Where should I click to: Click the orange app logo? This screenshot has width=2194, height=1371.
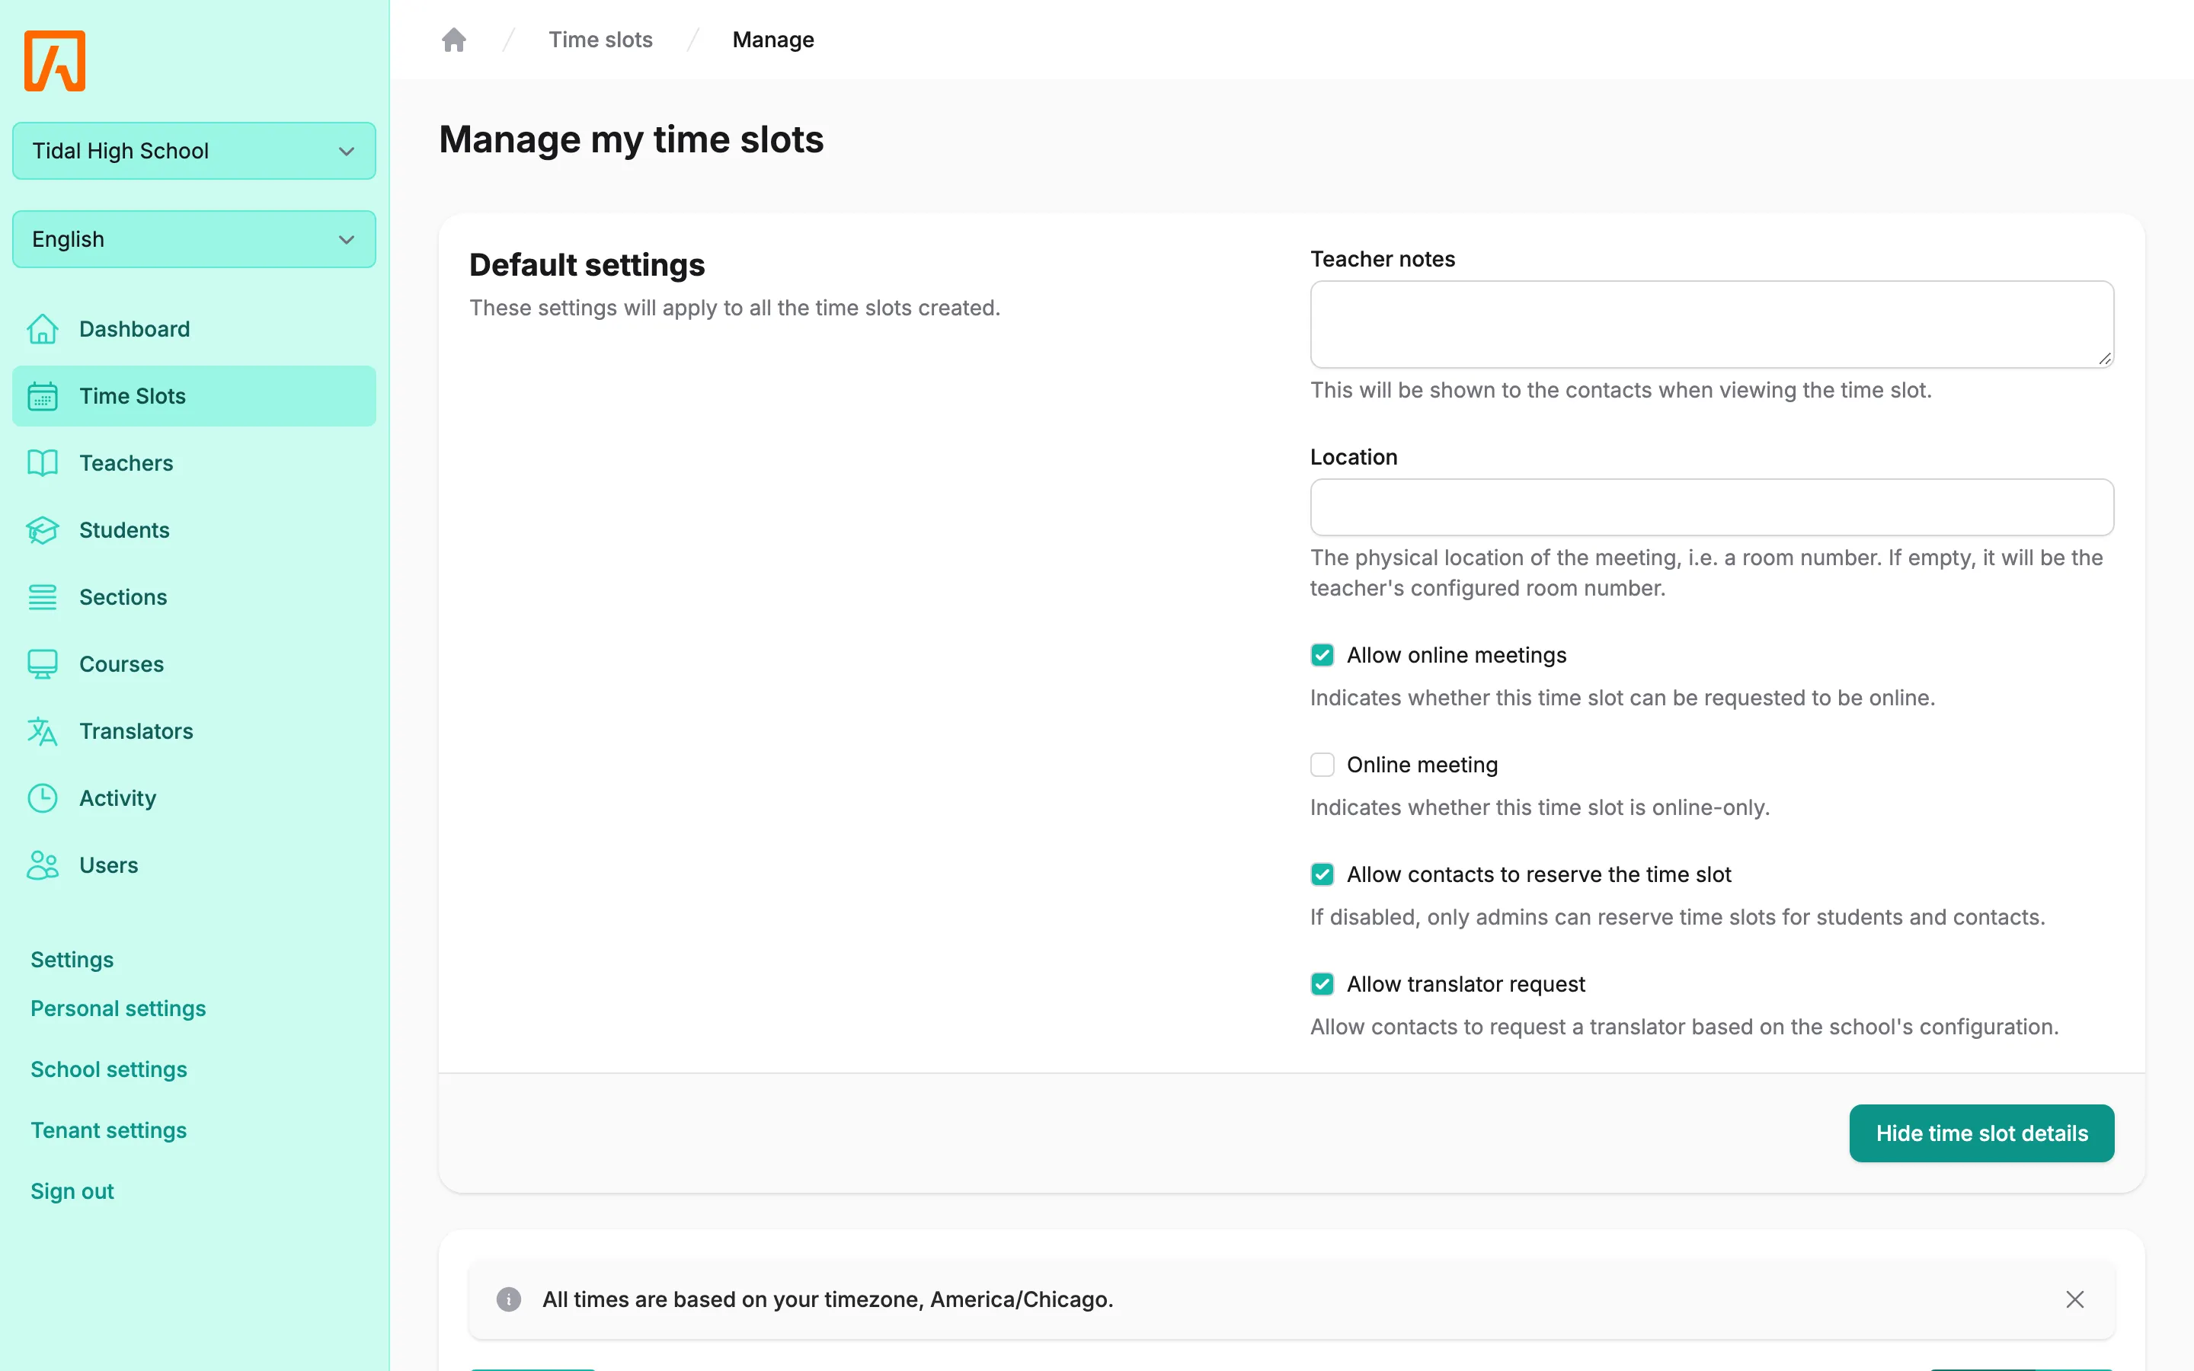[x=54, y=61]
